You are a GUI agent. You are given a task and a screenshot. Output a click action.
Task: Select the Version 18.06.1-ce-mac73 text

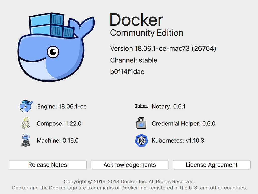click(163, 49)
